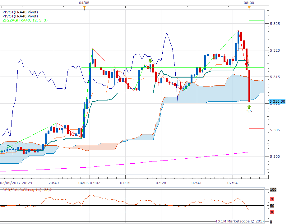Select the second PIVOT(FRA40,Pivot) indicator label
Image resolution: width=287 pixels, height=224 pixels.
point(20,16)
